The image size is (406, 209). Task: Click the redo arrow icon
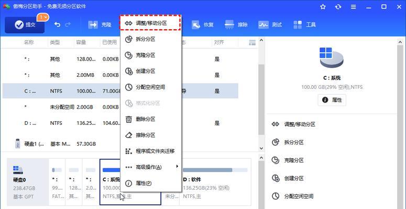click(68, 25)
